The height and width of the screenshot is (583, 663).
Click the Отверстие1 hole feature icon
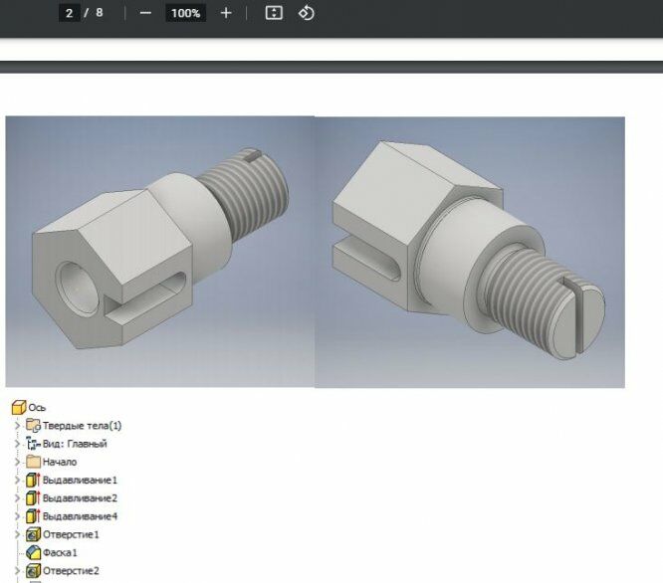click(x=33, y=534)
